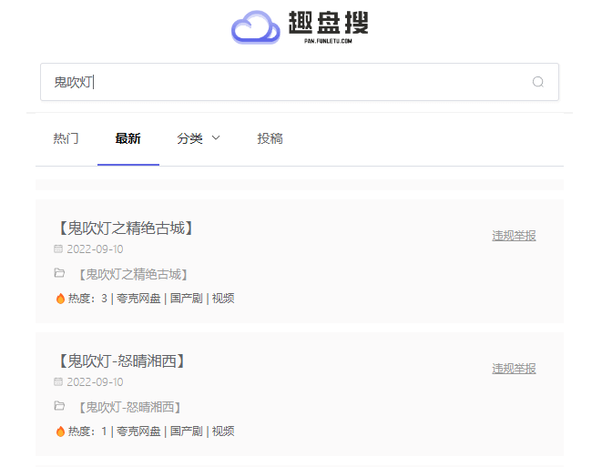Open folder link 【鬼吹灯-怒晴湘西】
602x467 pixels.
(x=129, y=407)
